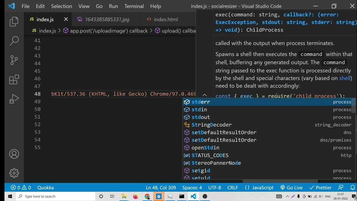Viewport: 357px width, 201px height.
Task: Open the Run and Debug view
Action: tap(14, 99)
